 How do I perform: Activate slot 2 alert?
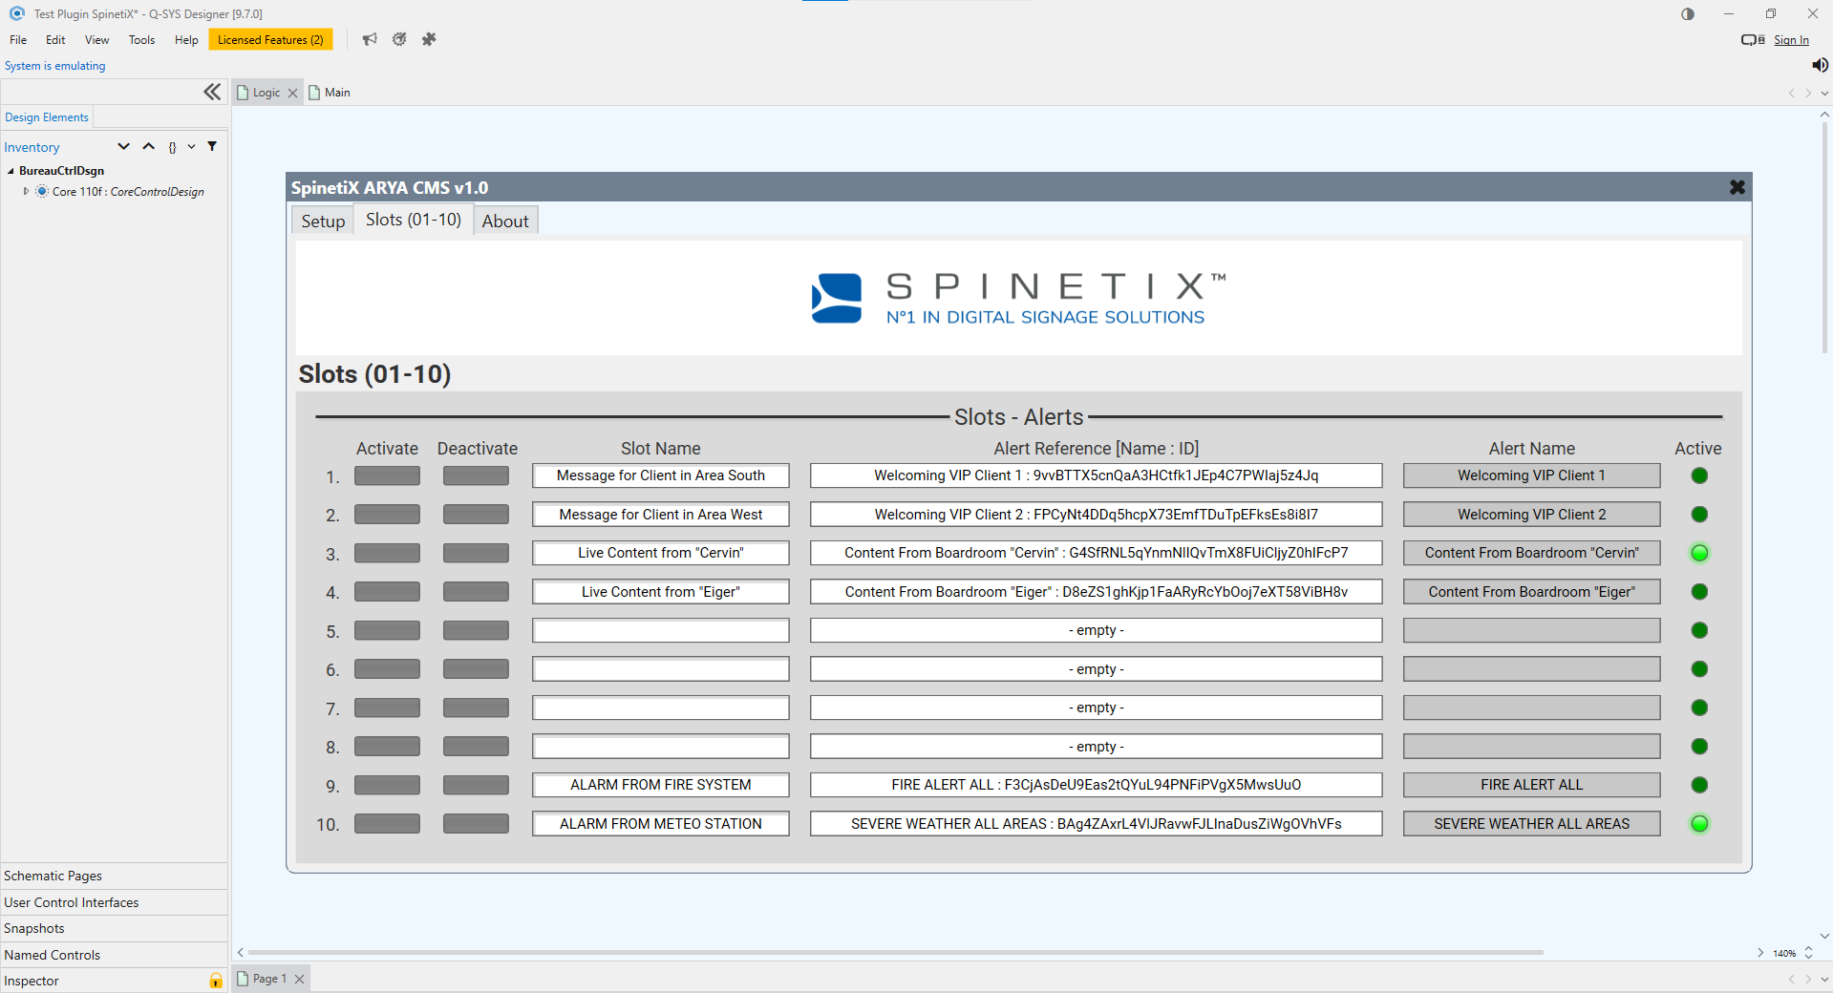387,515
